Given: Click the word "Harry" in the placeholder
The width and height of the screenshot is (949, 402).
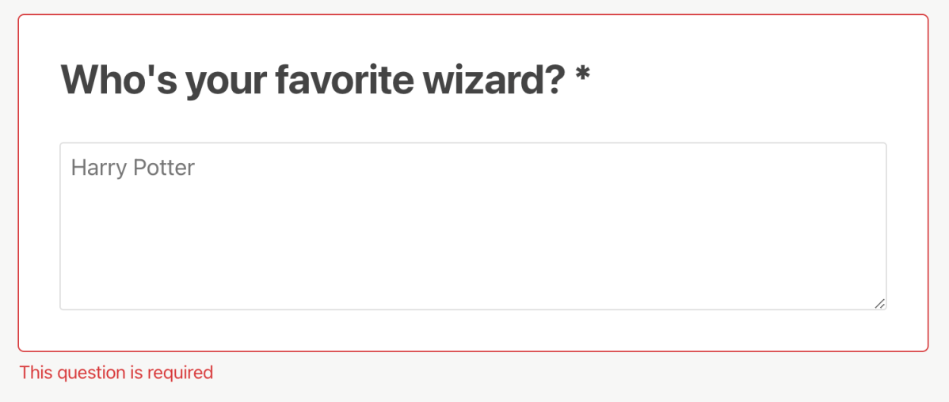Looking at the screenshot, I should [x=98, y=168].
